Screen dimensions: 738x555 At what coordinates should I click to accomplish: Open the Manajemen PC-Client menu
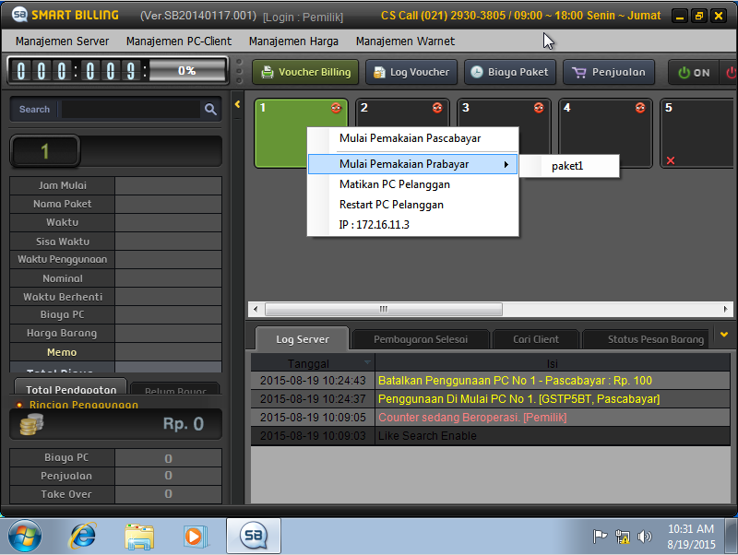[179, 41]
